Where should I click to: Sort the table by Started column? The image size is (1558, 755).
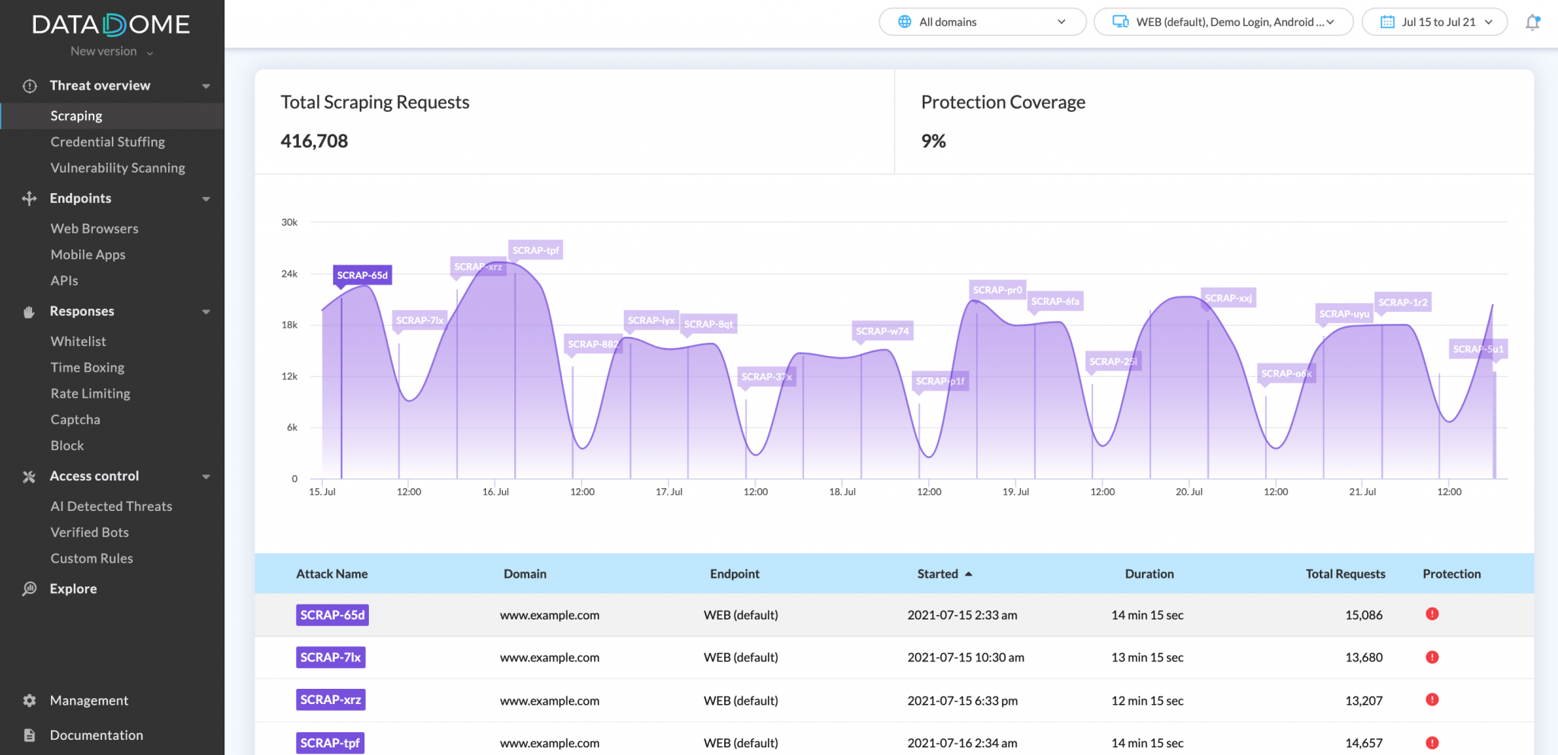tap(944, 573)
